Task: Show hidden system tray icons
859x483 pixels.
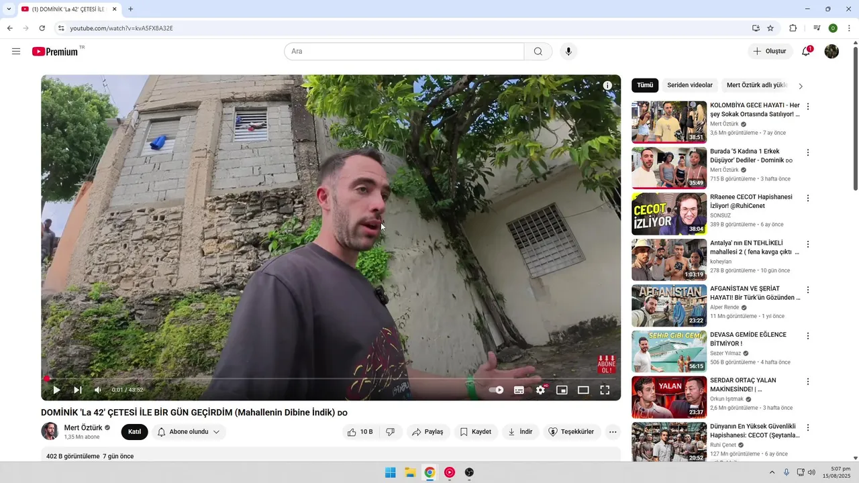Action: (772, 472)
